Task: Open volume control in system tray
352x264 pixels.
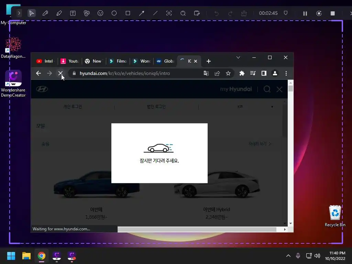Action: 317,256
